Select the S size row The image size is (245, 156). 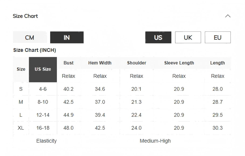tap(21, 89)
